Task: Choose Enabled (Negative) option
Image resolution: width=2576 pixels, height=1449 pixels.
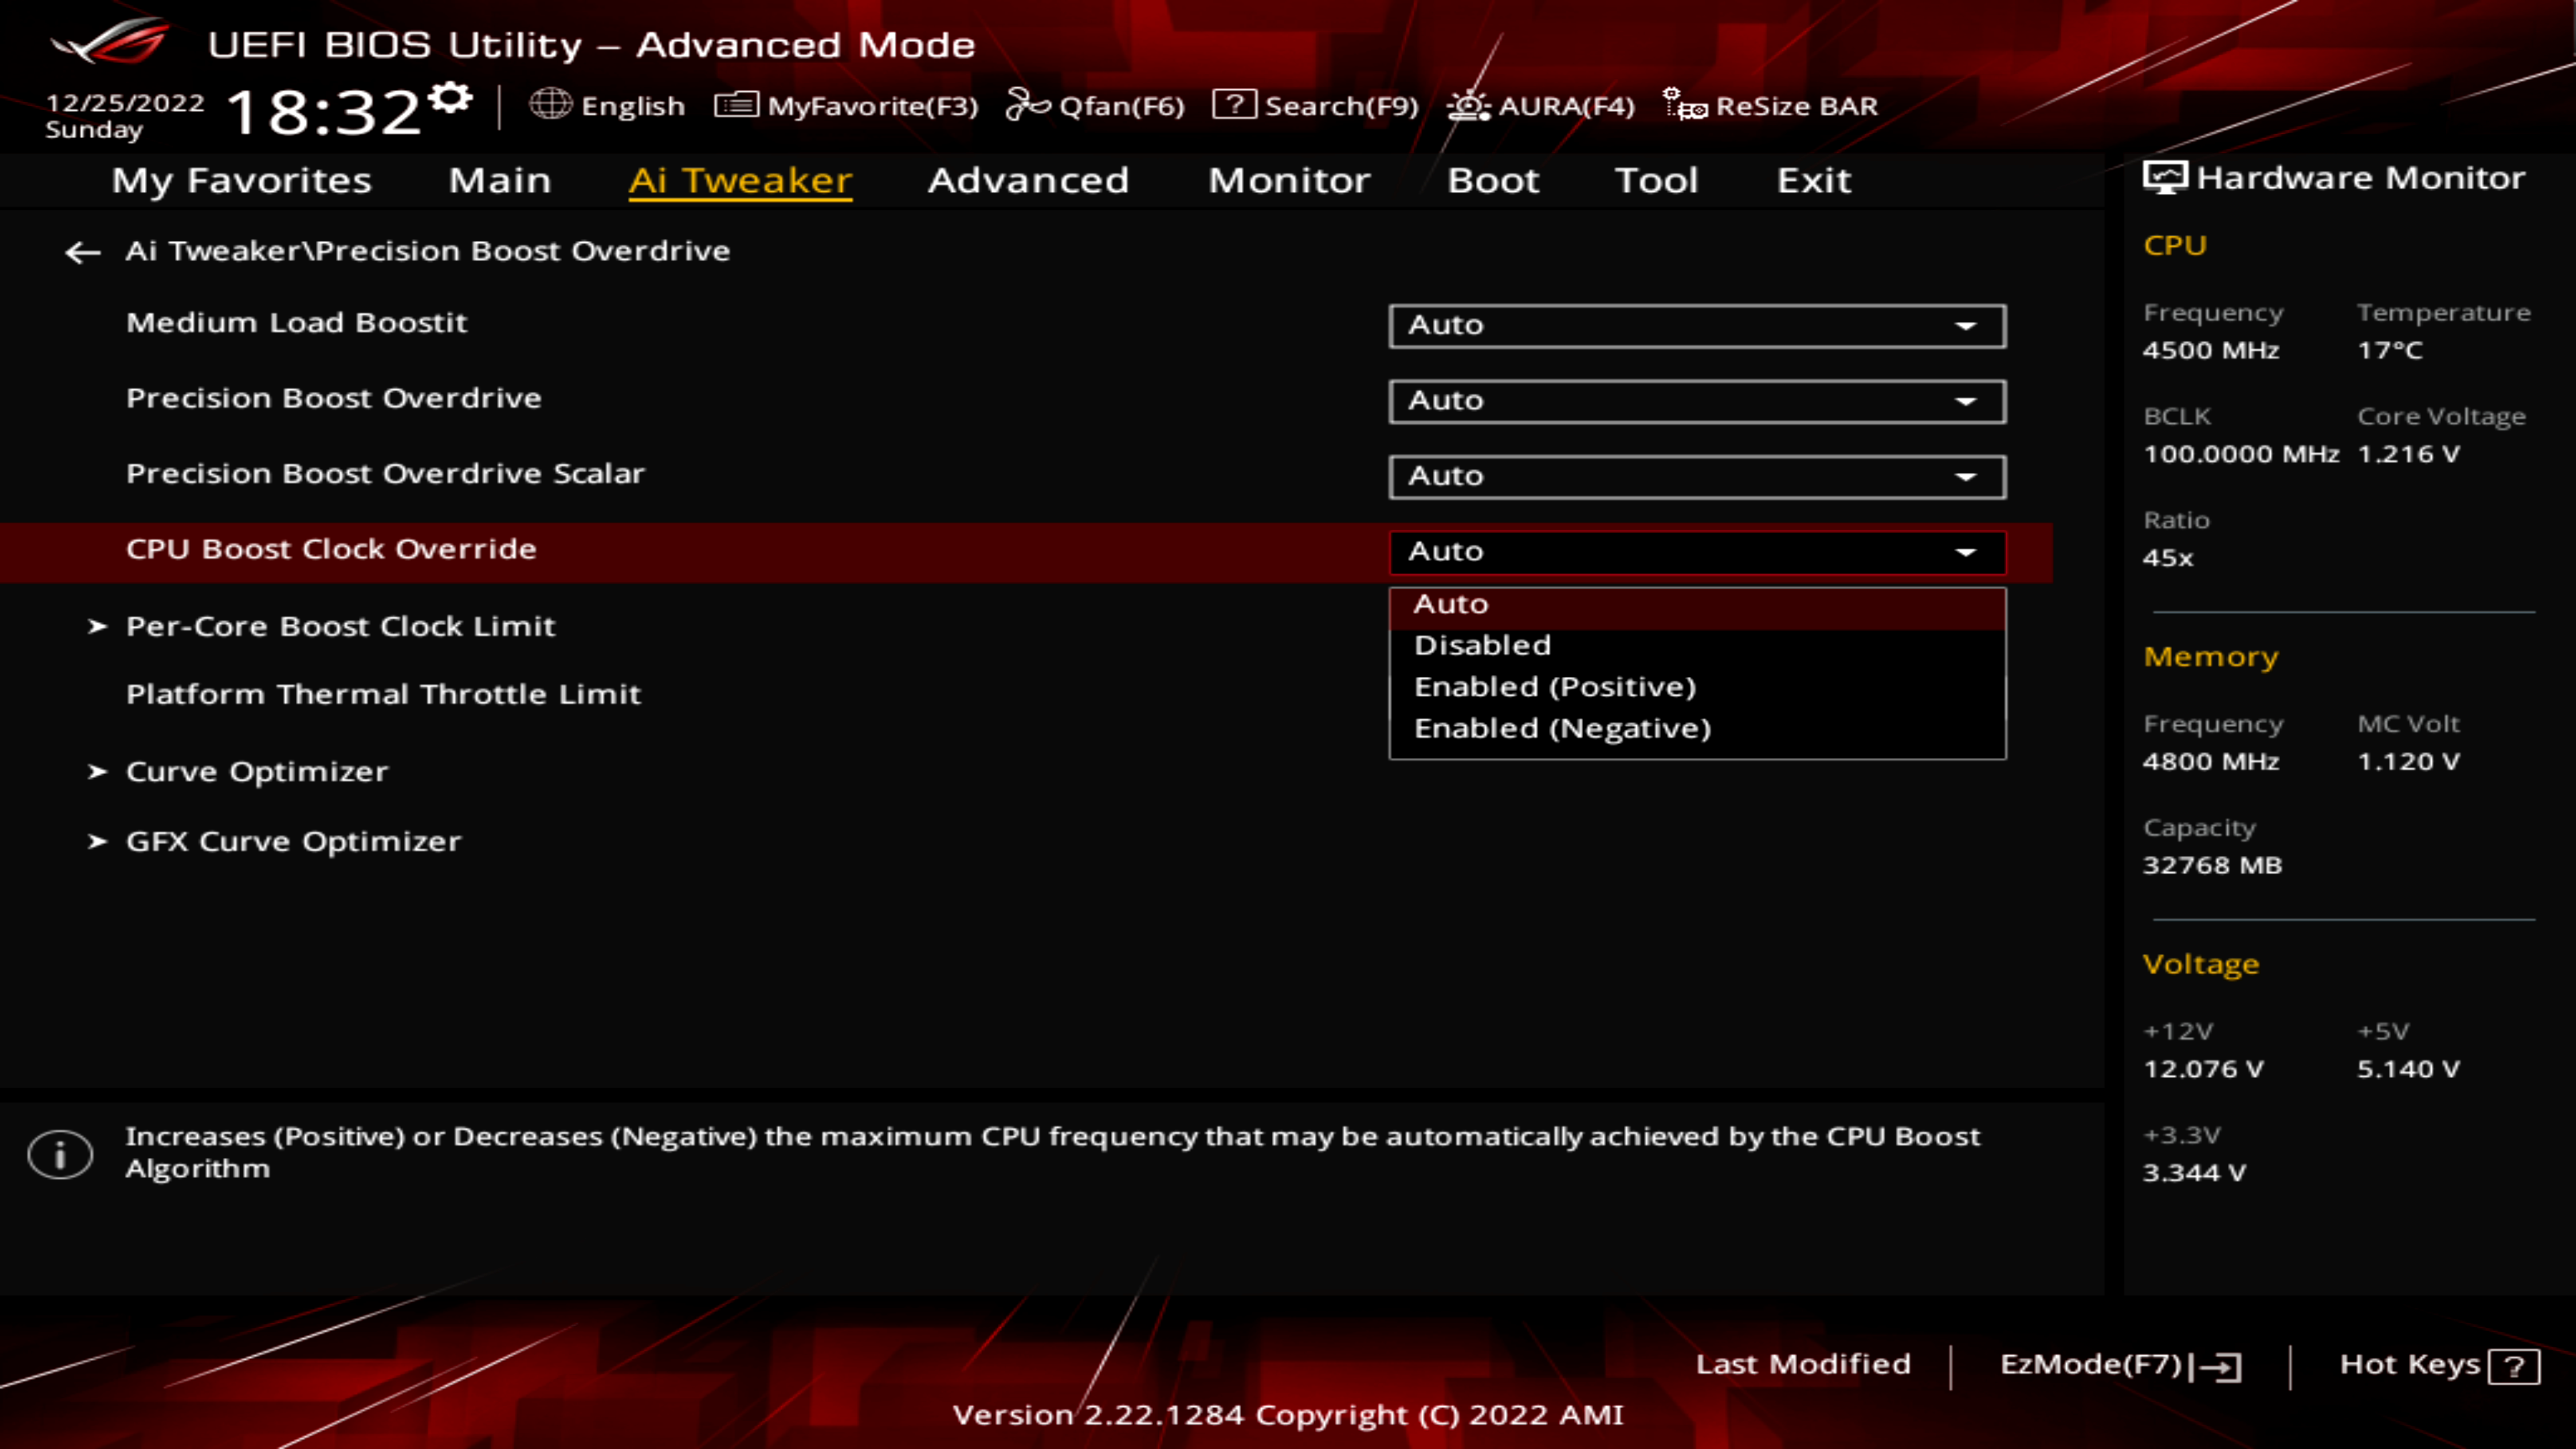Action: point(1697,729)
